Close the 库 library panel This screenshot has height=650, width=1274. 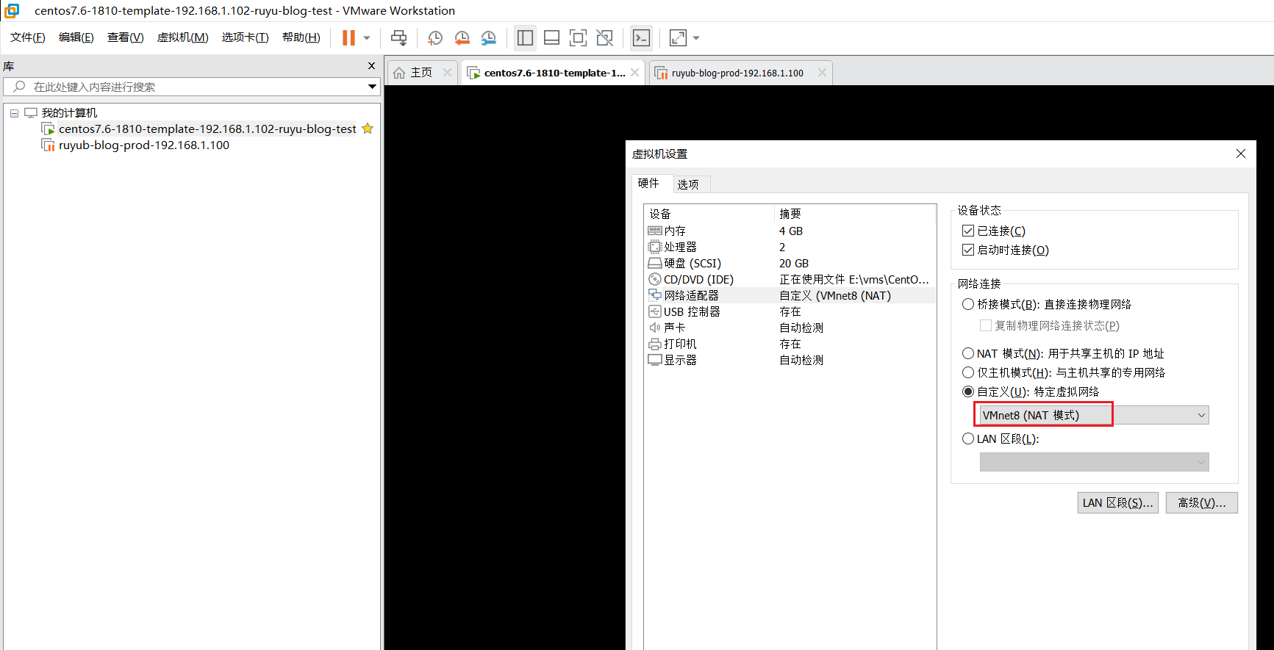[371, 66]
